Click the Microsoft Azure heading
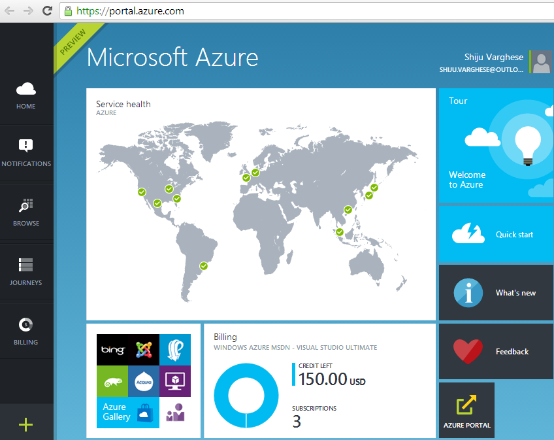The image size is (554, 440). pyautogui.click(x=172, y=58)
